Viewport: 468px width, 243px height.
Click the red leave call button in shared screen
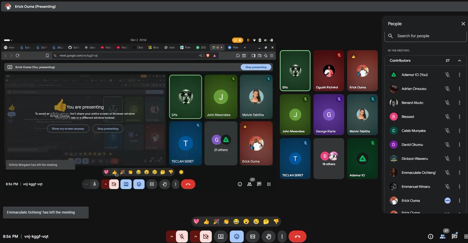coord(188,184)
